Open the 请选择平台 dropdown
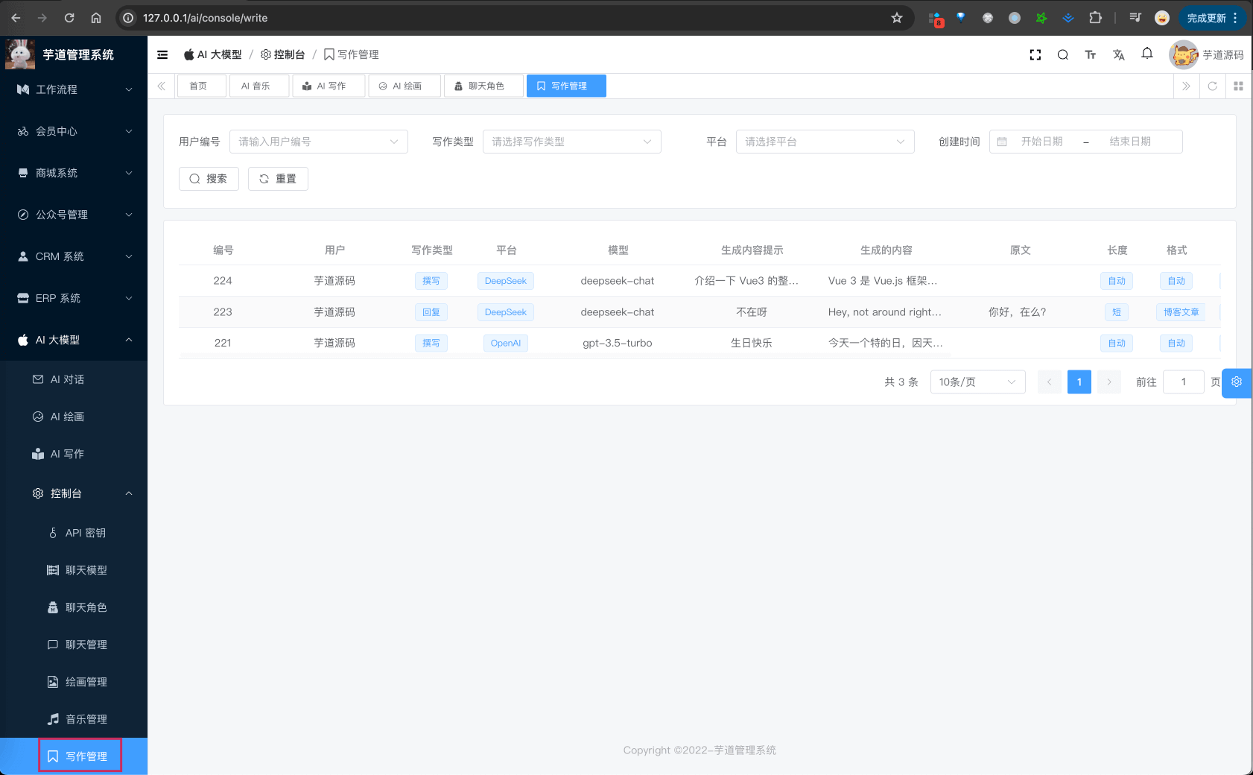 tap(825, 142)
